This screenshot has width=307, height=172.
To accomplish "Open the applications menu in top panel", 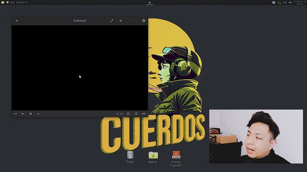I will [x=3, y=2].
